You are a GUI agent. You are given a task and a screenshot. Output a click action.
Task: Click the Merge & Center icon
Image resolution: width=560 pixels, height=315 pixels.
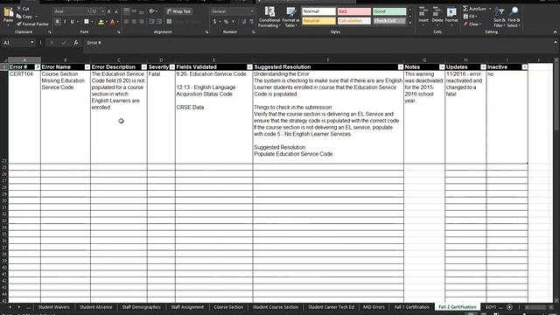click(x=169, y=22)
